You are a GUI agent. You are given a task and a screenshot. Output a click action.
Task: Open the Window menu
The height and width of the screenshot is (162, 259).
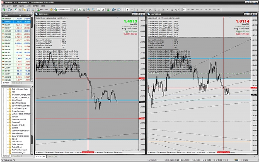pos(36,6)
